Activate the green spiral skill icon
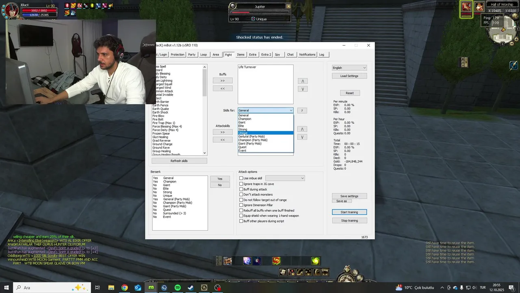 [x=316, y=261]
